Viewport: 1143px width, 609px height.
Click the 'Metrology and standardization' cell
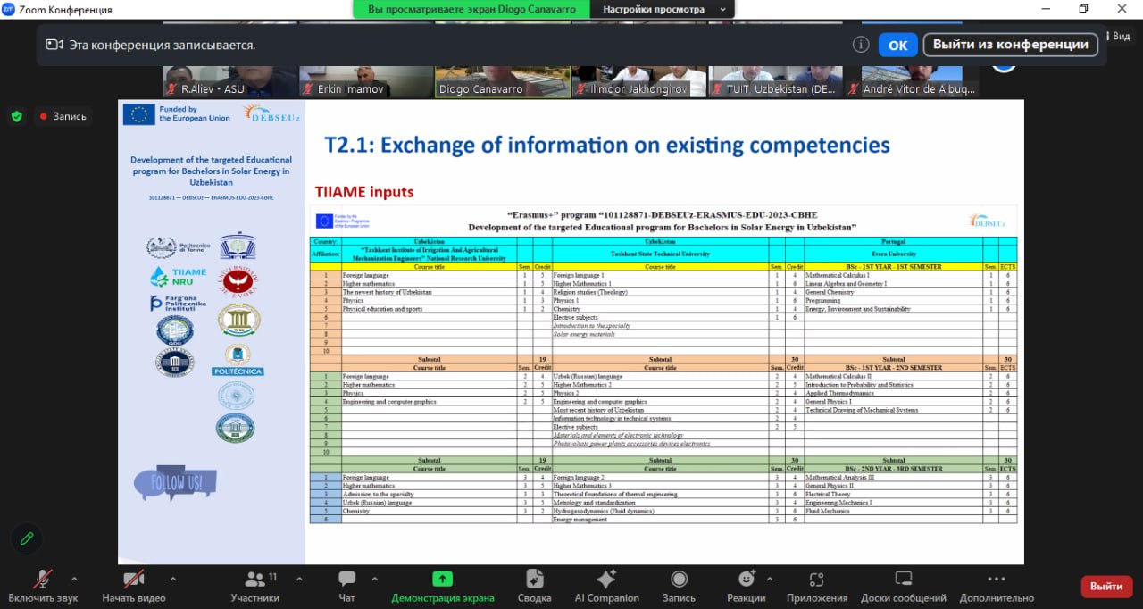[x=660, y=503]
